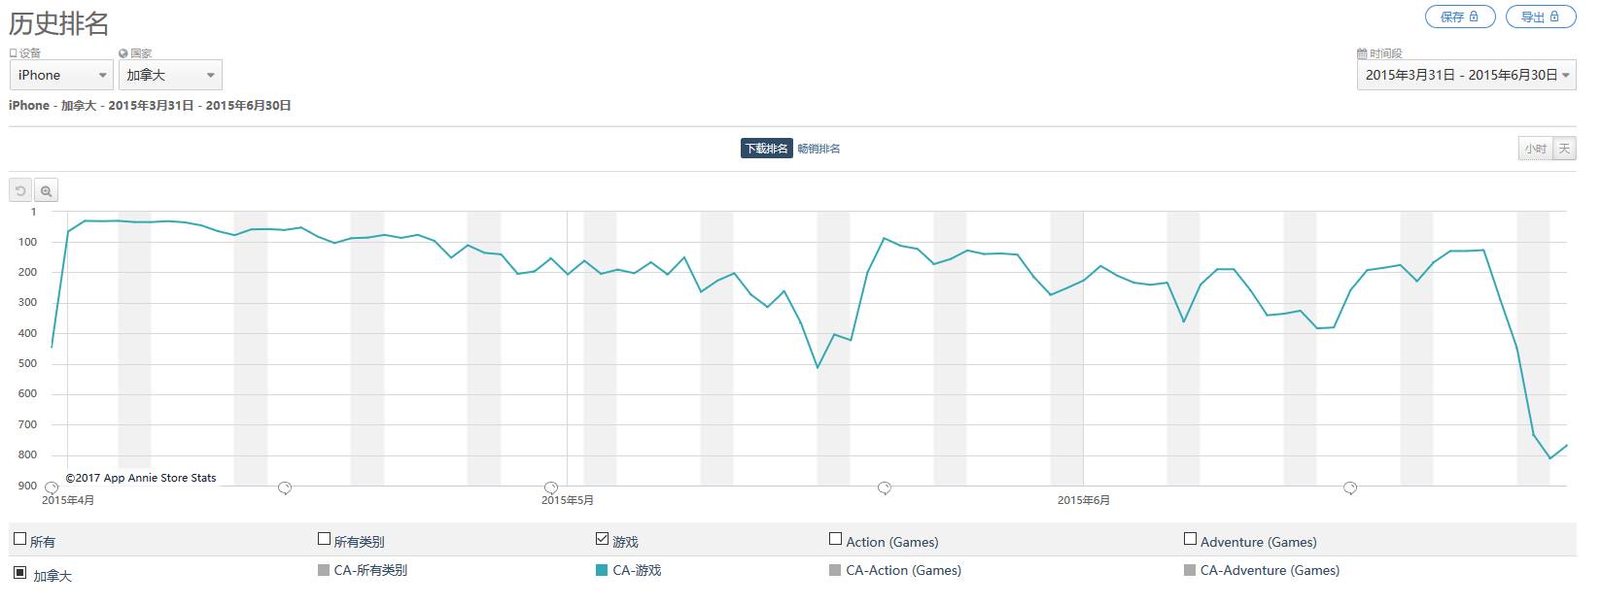The image size is (1601, 605).
Task: Click the chart reset (undo) icon
Action: pyautogui.click(x=20, y=190)
